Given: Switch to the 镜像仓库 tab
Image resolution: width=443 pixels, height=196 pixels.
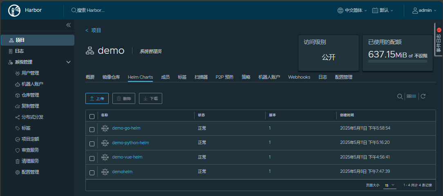Looking at the screenshot, I should pos(111,77).
